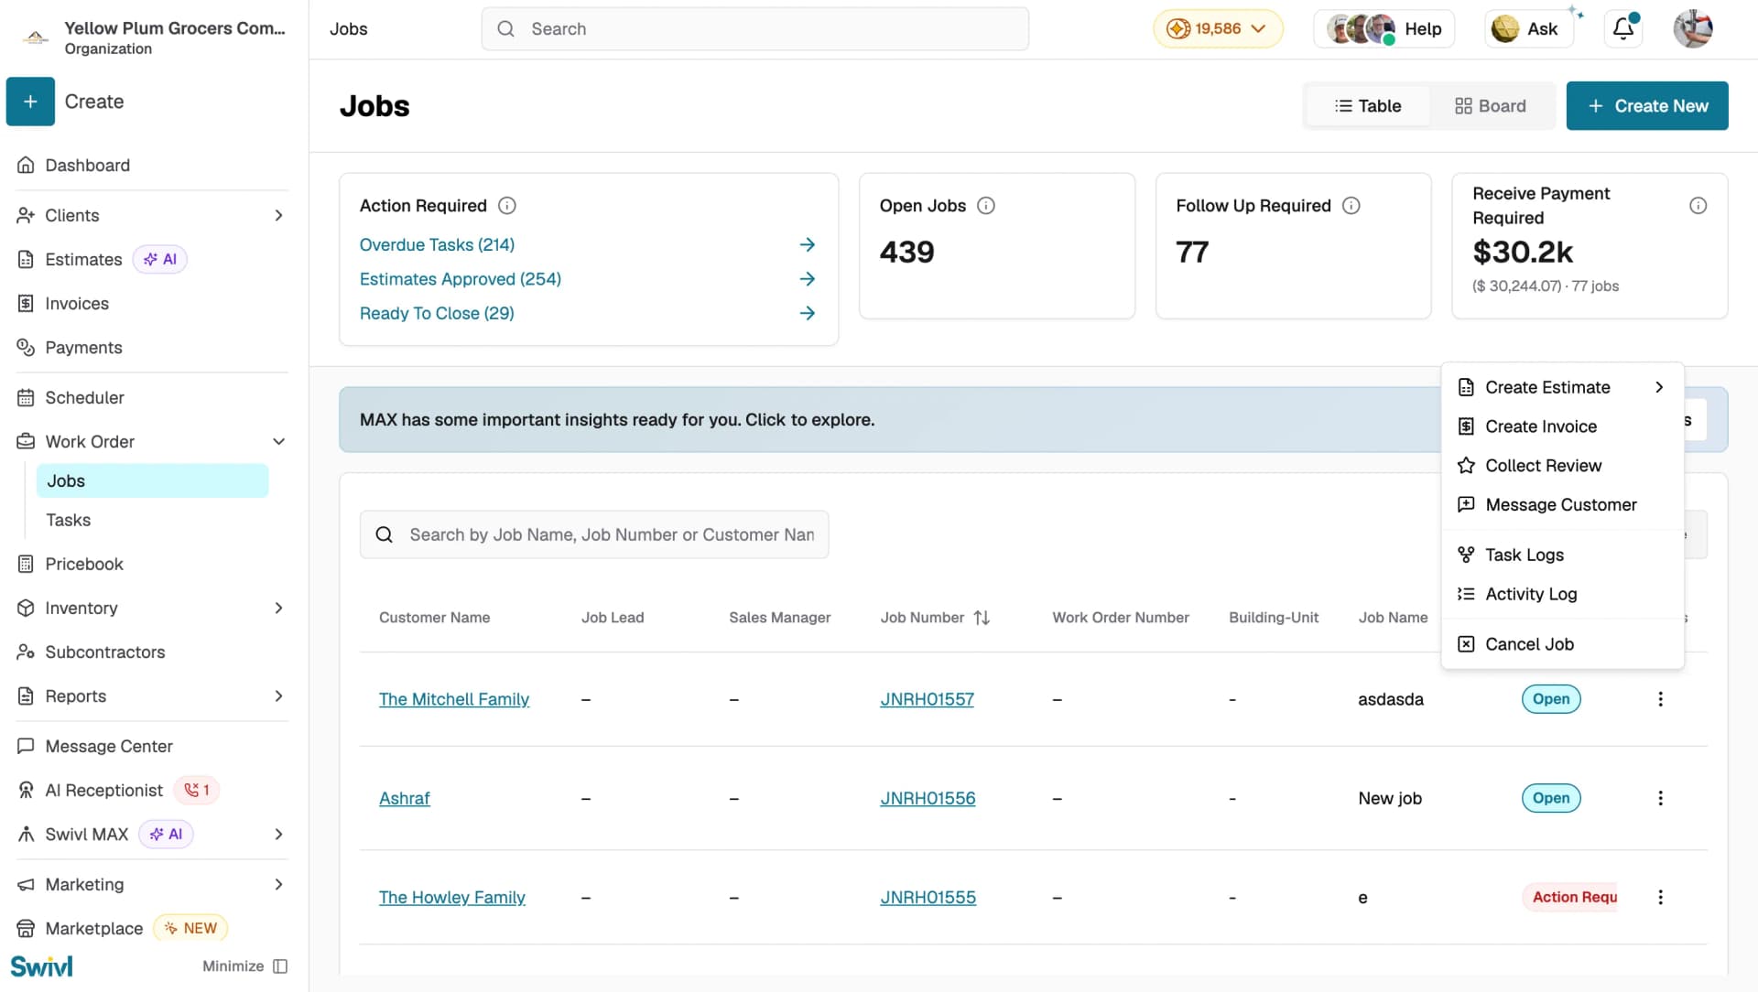Click the info icon beside Open Jobs
This screenshot has height=992, width=1758.
point(986,206)
